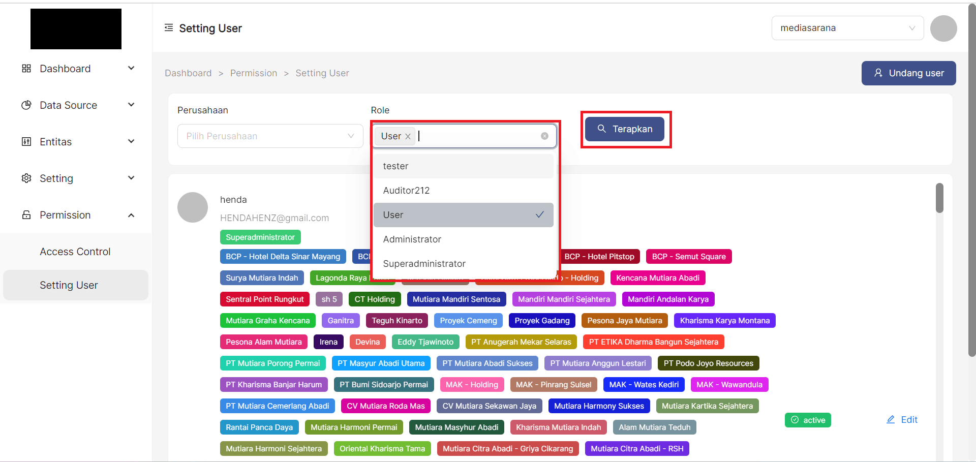Click the user list scrollbar
Screen dimensions: 976x462
click(x=939, y=198)
